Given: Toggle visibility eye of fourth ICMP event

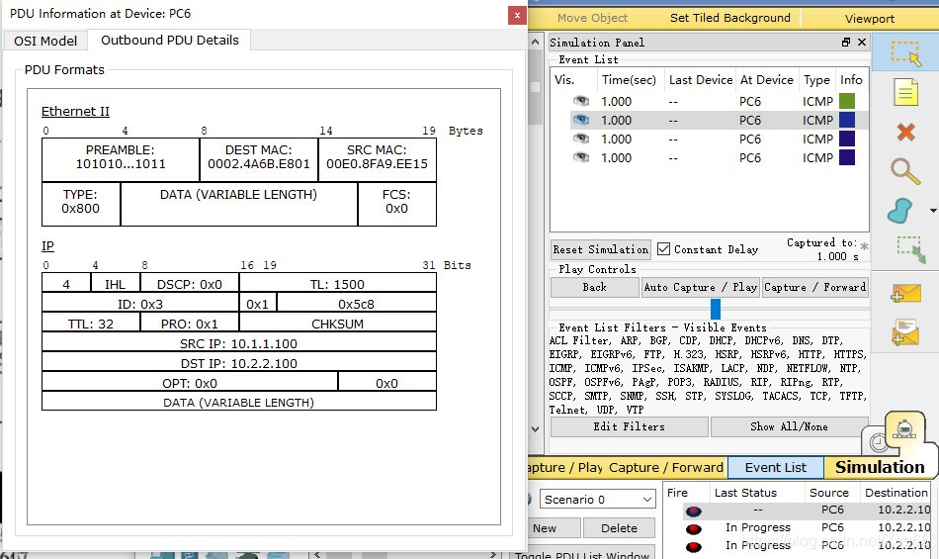Looking at the screenshot, I should coord(581,157).
